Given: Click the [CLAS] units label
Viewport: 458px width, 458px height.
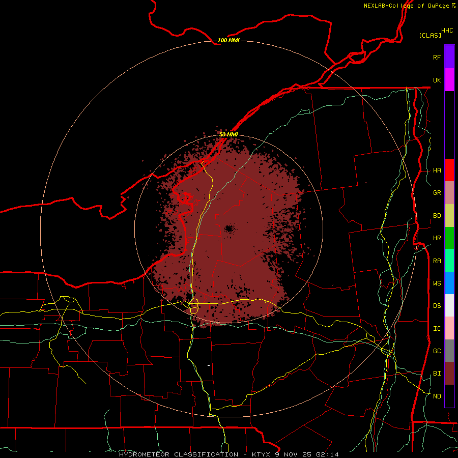Looking at the screenshot, I should pos(430,35).
